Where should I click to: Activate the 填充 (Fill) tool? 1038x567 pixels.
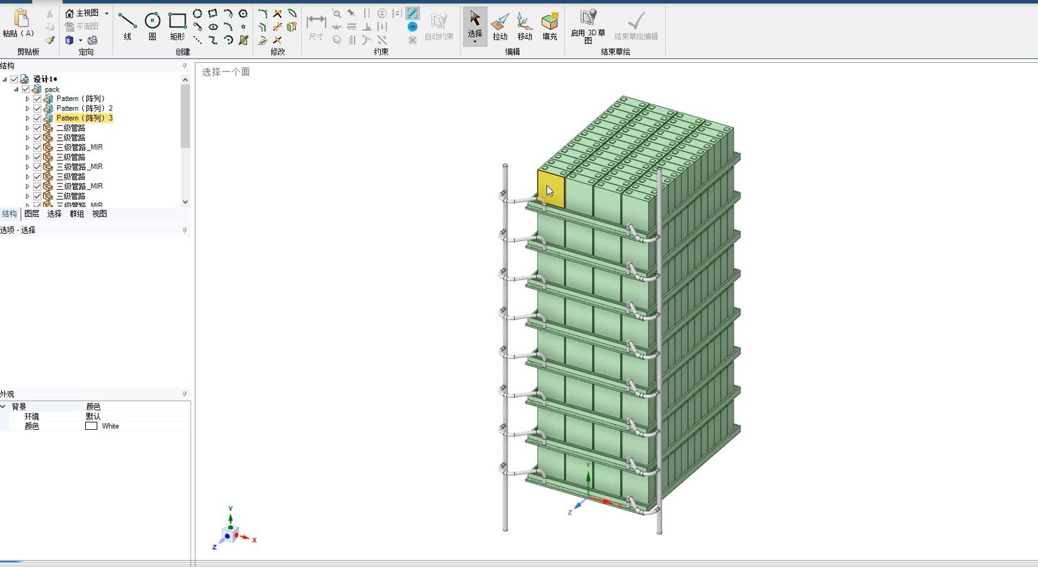550,26
